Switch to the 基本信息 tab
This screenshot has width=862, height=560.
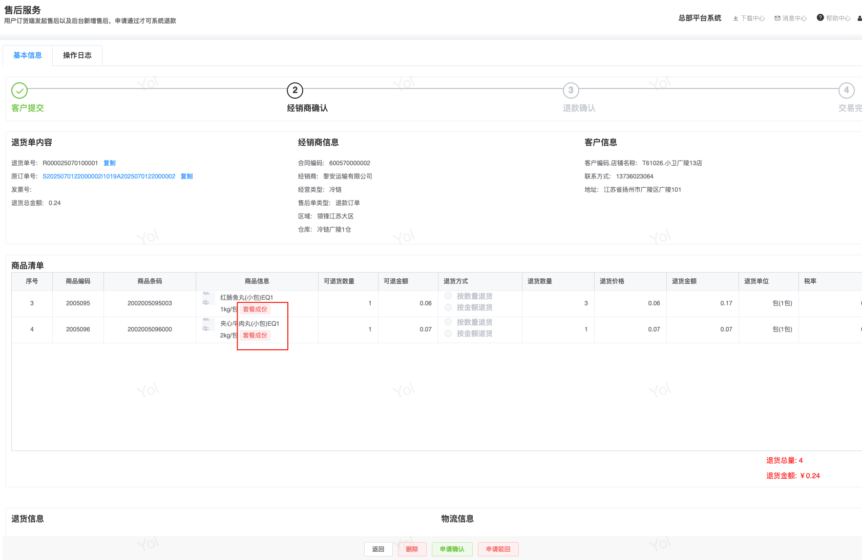click(28, 55)
